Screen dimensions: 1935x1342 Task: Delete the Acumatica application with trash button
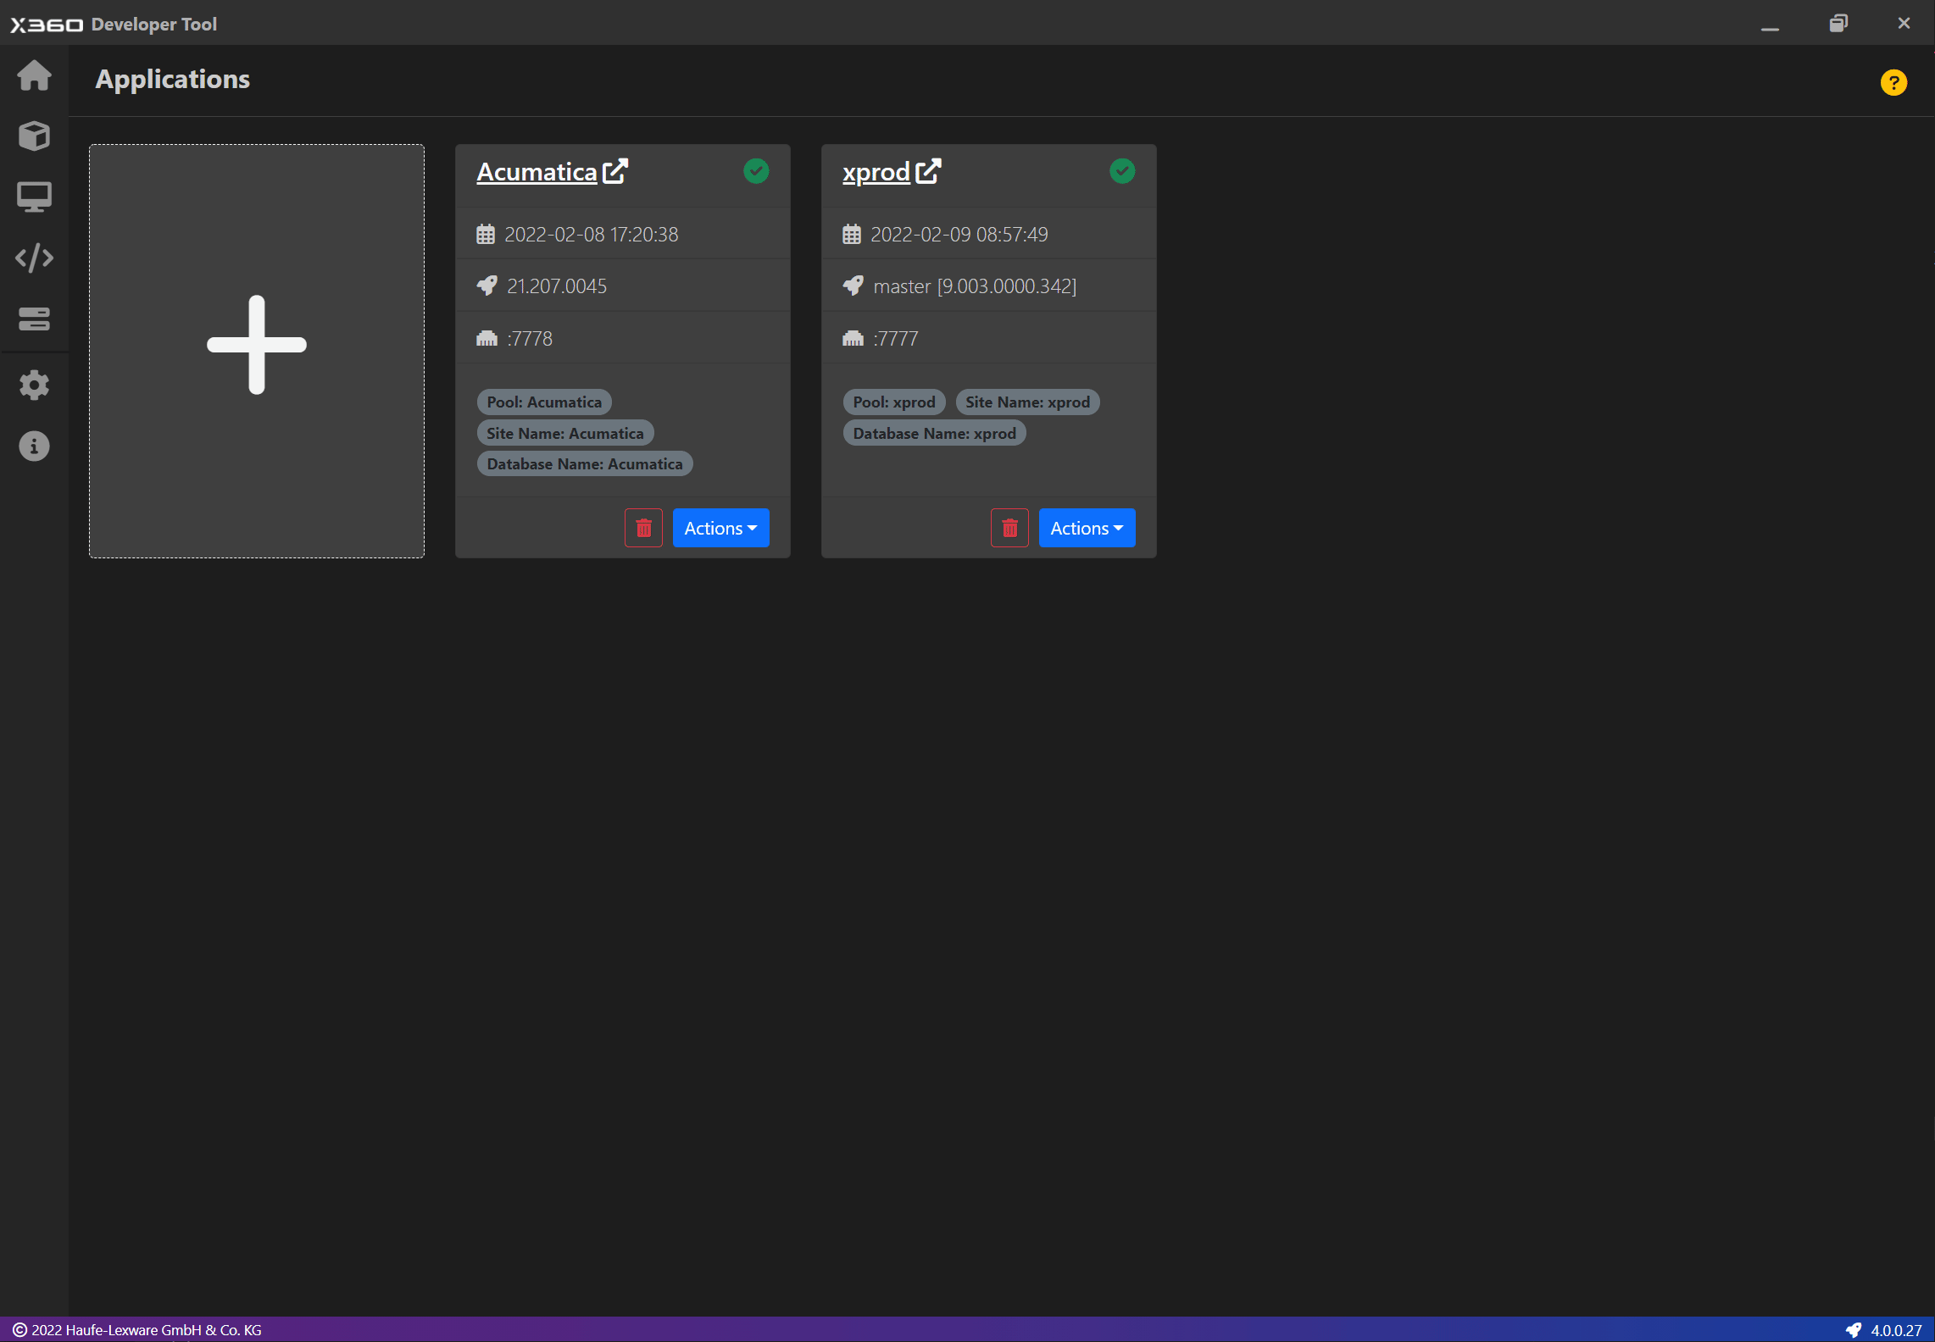[x=643, y=528]
